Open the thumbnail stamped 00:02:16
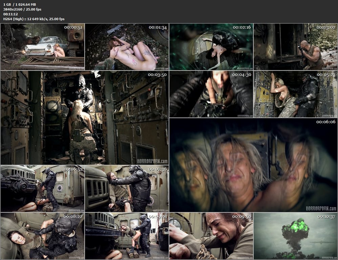The height and width of the screenshot is (260, 338). [211, 47]
